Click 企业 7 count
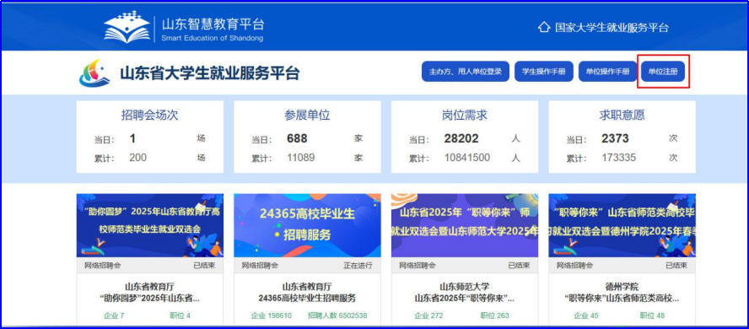Image resolution: width=749 pixels, height=329 pixels. tap(114, 316)
